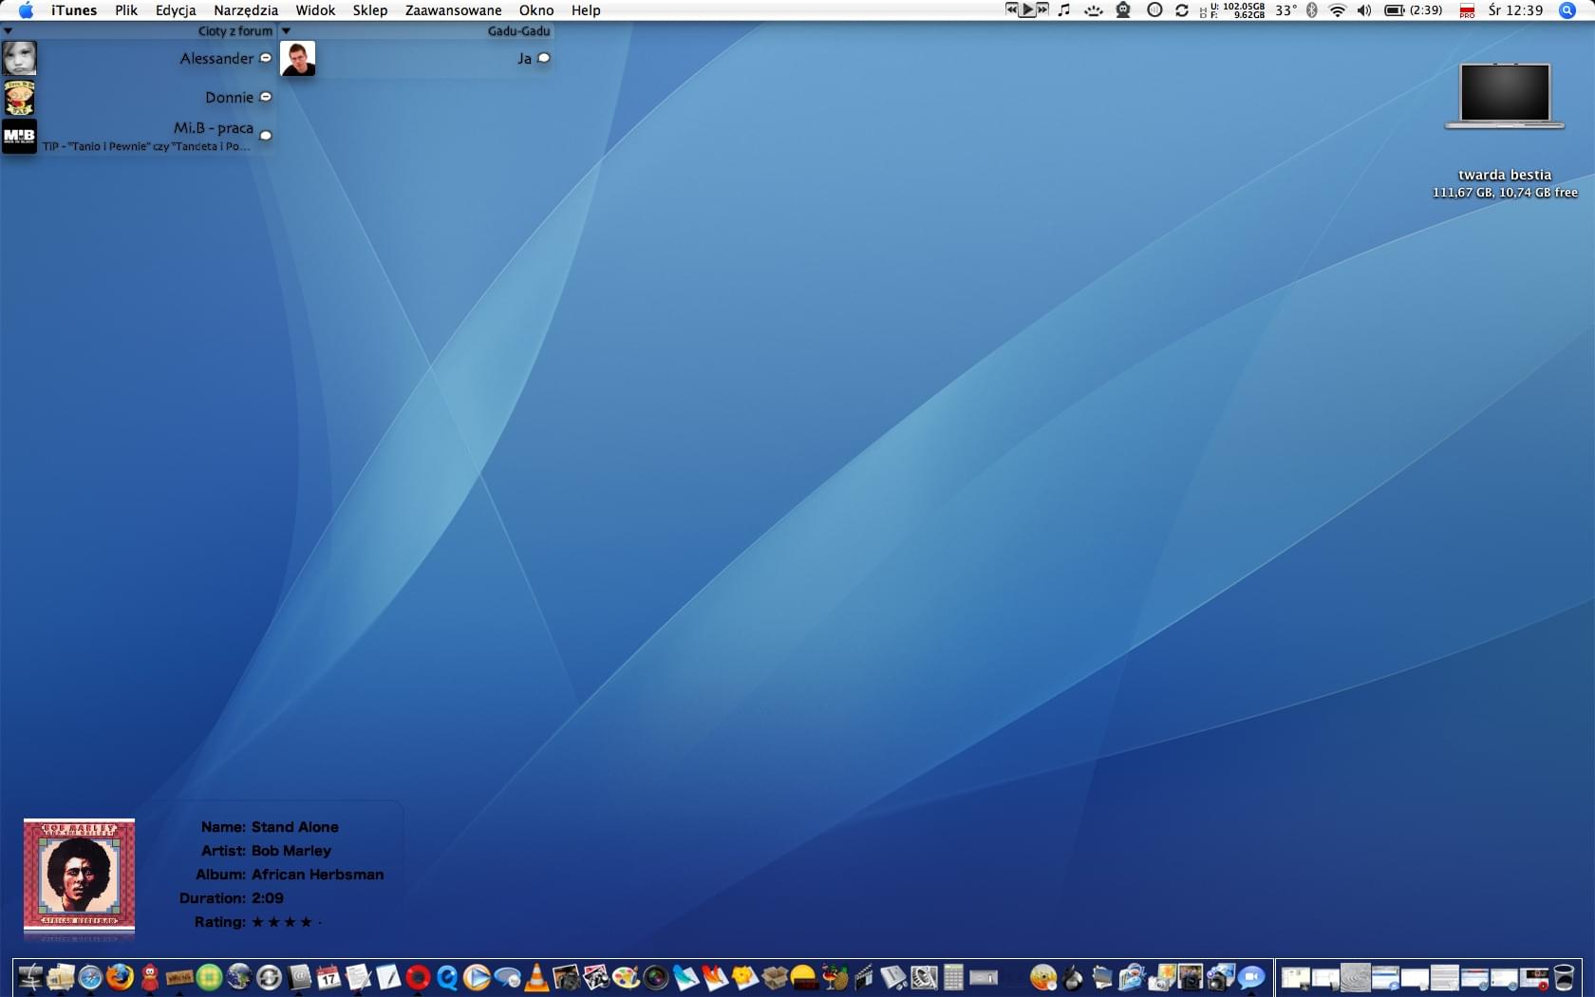The image size is (1595, 997).
Task: Open the twarda bestia drive icon
Action: pos(1505,96)
